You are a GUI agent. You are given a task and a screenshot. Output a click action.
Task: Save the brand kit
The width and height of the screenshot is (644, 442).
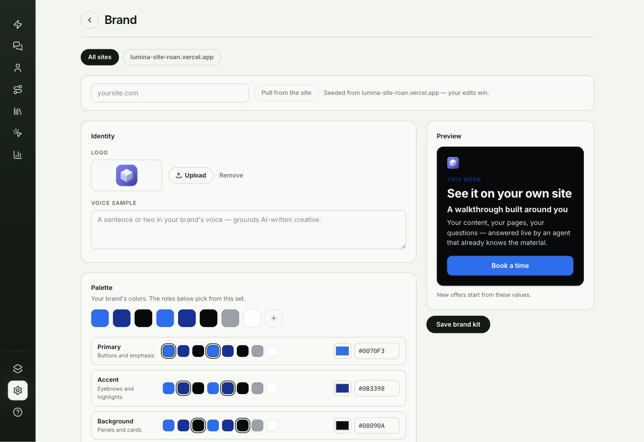[458, 325]
